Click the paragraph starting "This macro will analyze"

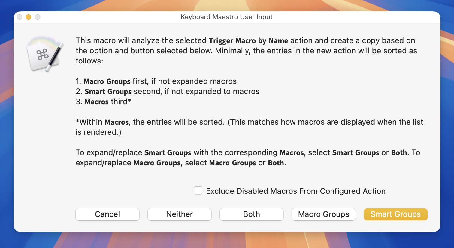(x=246, y=51)
